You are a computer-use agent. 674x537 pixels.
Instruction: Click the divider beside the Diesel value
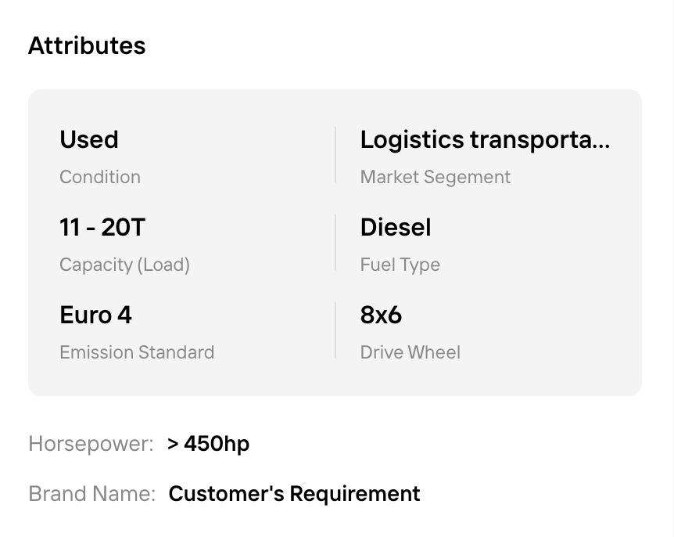click(x=335, y=243)
